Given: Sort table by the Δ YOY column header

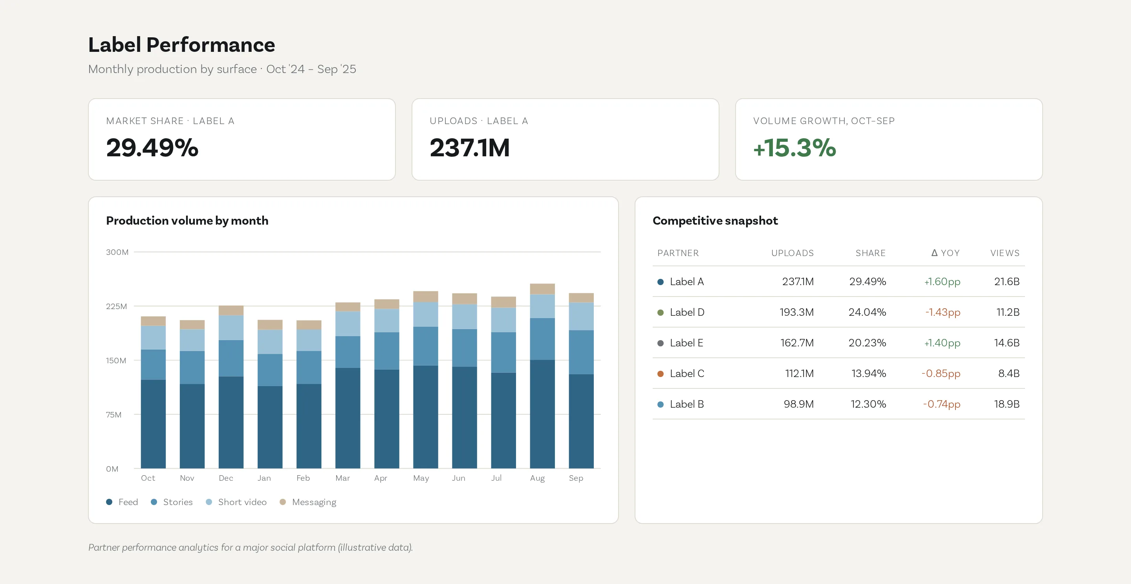Looking at the screenshot, I should (945, 253).
